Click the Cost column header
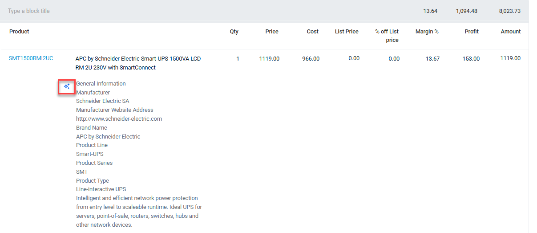Viewport: 537px width, 233px height. pos(312,32)
